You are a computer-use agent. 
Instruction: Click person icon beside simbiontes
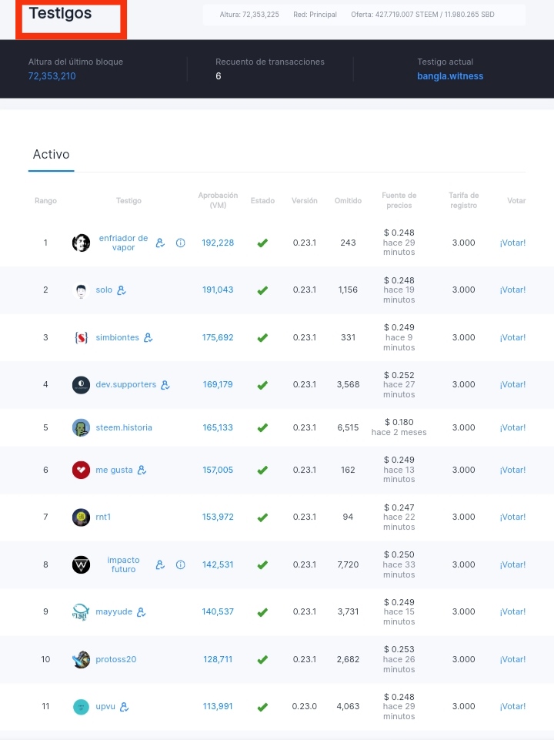click(x=148, y=337)
